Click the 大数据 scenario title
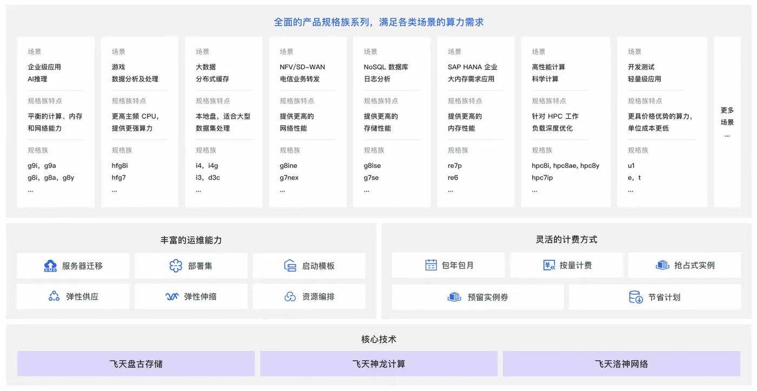 [x=206, y=67]
